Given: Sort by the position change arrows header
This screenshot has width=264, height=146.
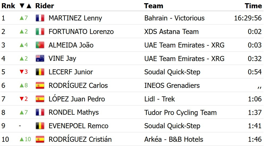Looking at the screenshot, I should (x=26, y=6).
